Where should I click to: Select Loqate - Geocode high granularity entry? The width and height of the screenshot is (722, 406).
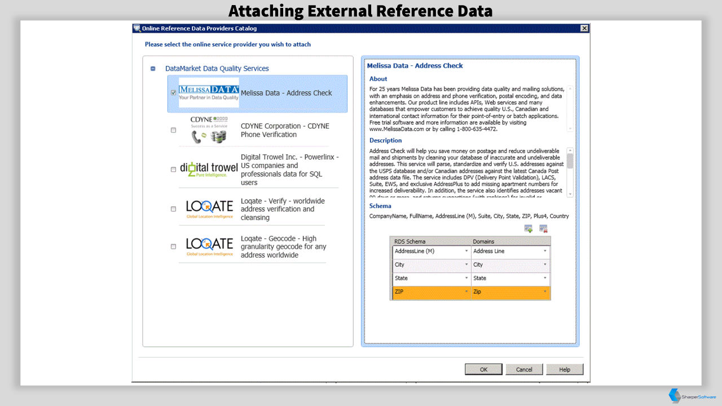pos(283,247)
